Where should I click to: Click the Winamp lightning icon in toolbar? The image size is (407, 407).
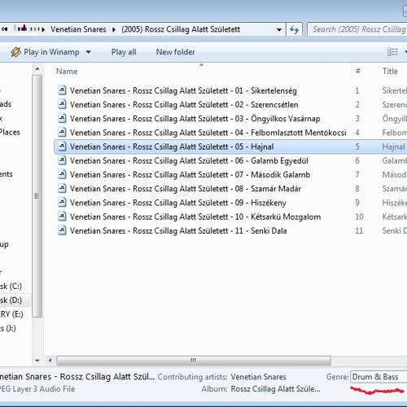click(15, 52)
